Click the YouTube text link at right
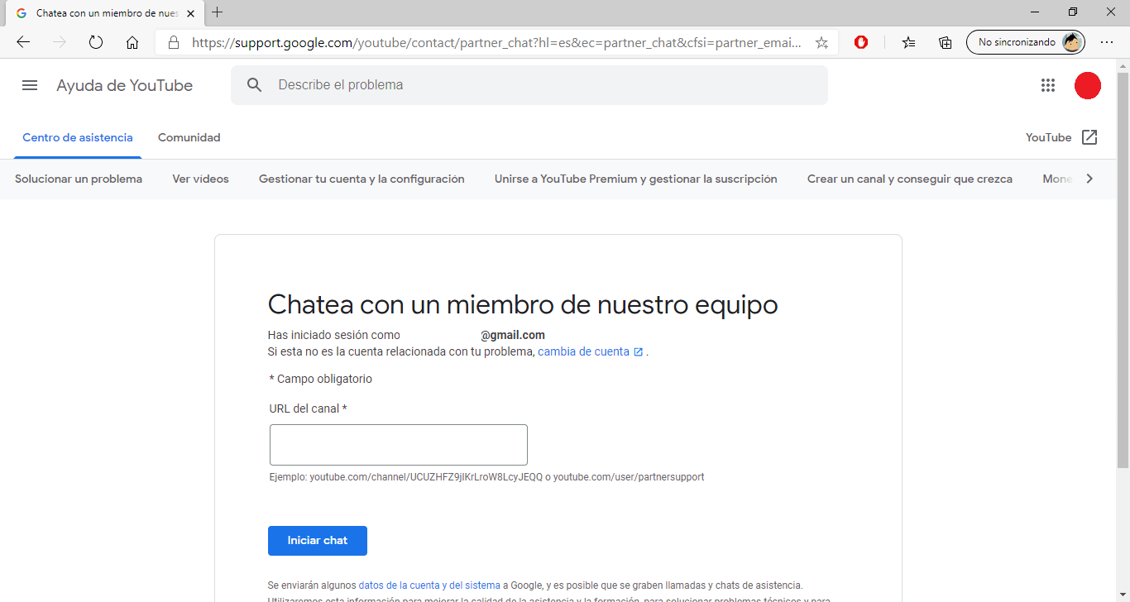This screenshot has height=602, width=1130. point(1049,137)
